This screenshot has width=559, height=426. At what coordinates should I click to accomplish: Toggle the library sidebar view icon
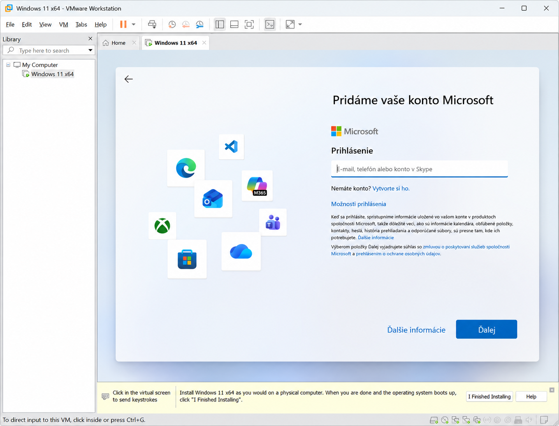tap(220, 24)
